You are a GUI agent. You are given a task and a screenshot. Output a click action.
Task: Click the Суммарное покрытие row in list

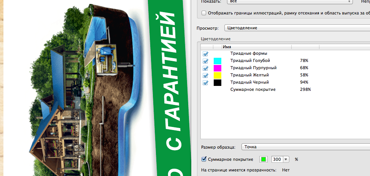point(253,90)
